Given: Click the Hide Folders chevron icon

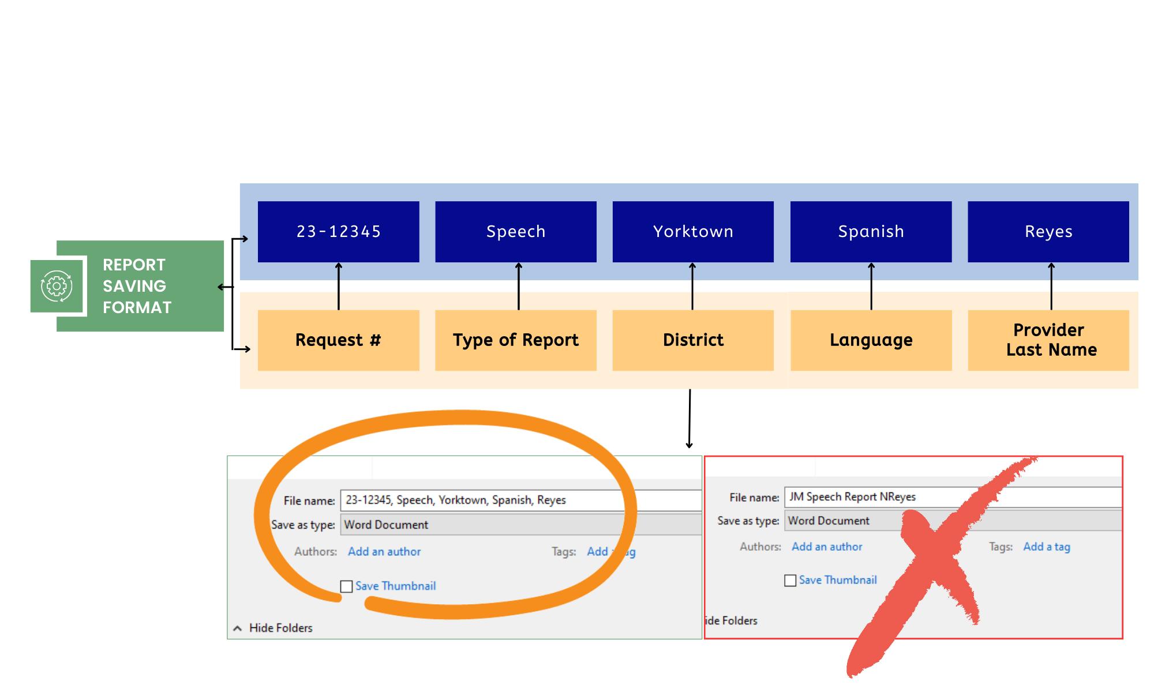Looking at the screenshot, I should 237,629.
